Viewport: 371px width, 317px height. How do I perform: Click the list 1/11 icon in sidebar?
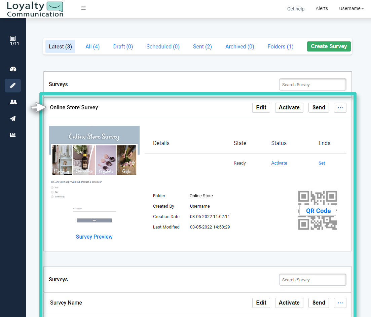tap(13, 40)
